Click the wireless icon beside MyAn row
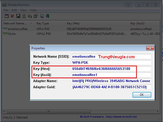The width and height of the screenshot is (163, 122). pos(5,34)
